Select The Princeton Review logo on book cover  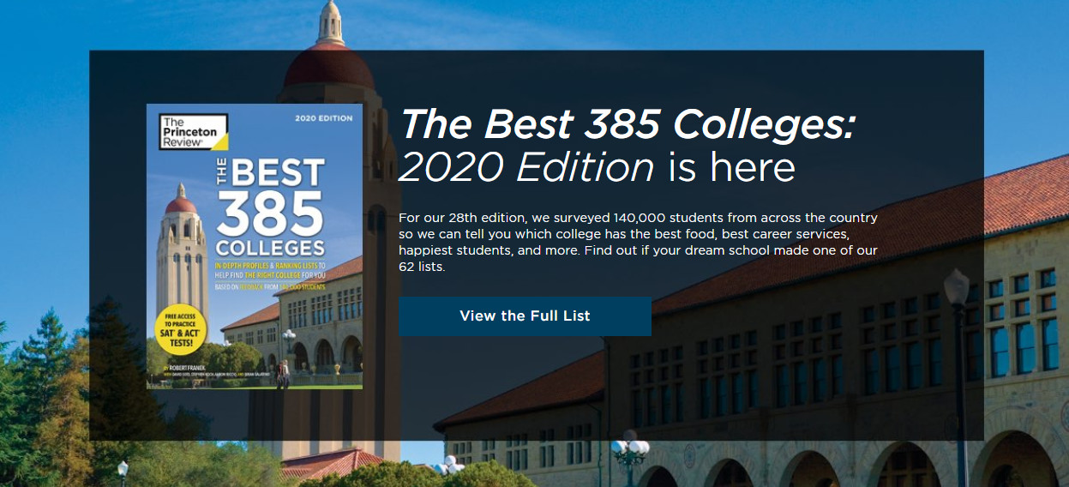[194, 133]
